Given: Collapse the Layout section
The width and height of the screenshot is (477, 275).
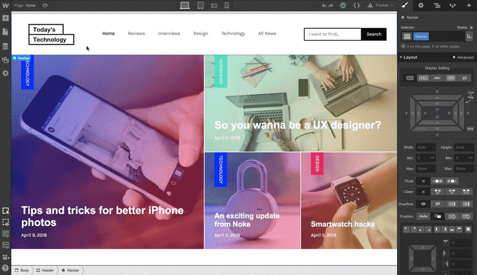Looking at the screenshot, I should click(408, 57).
